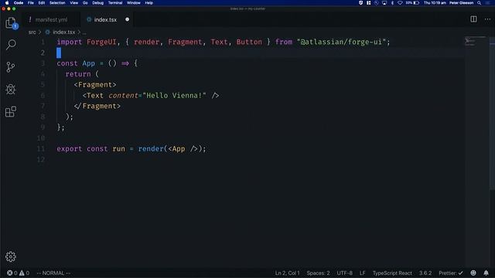The height and width of the screenshot is (278, 495).
Task: Click the breadcrumb ellipsis after index.tsx
Action: click(x=84, y=32)
